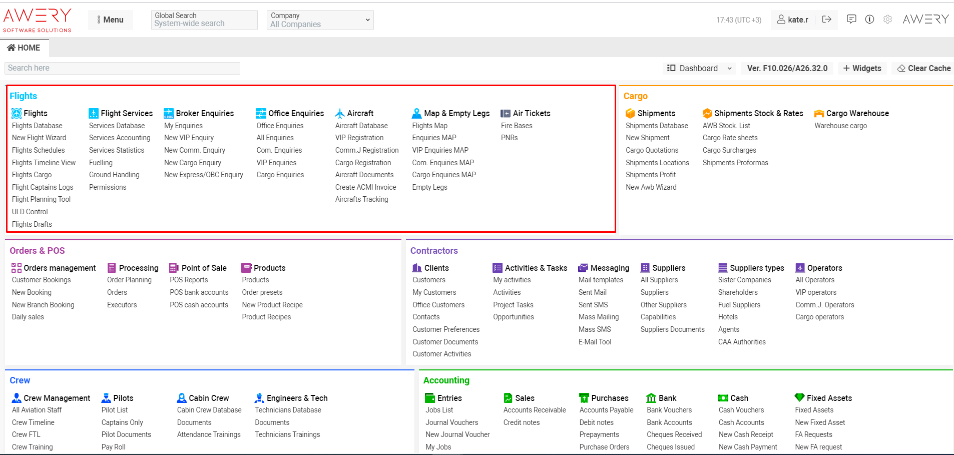
Task: Click the Widgets button
Action: pyautogui.click(x=862, y=68)
